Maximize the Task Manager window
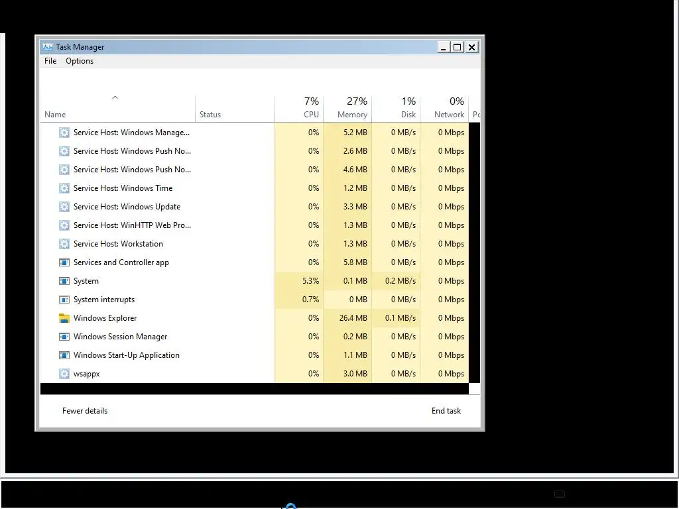The height and width of the screenshot is (509, 679). point(458,47)
